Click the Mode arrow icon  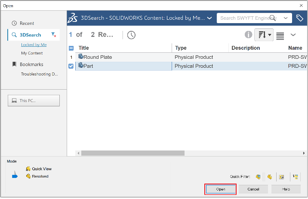point(15,175)
